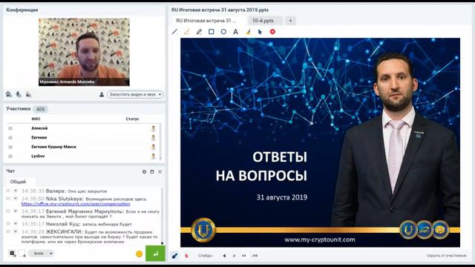The image size is (475, 267).
Task: Click Скрыть от участников button
Action: tap(446, 256)
